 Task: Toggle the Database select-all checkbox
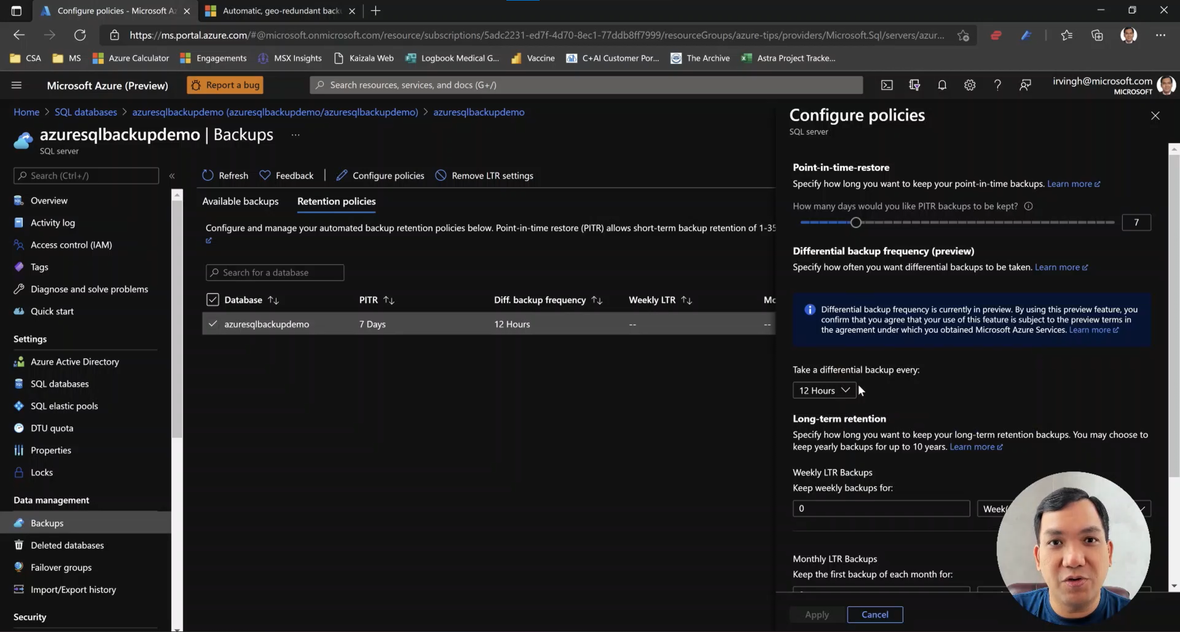pyautogui.click(x=213, y=299)
